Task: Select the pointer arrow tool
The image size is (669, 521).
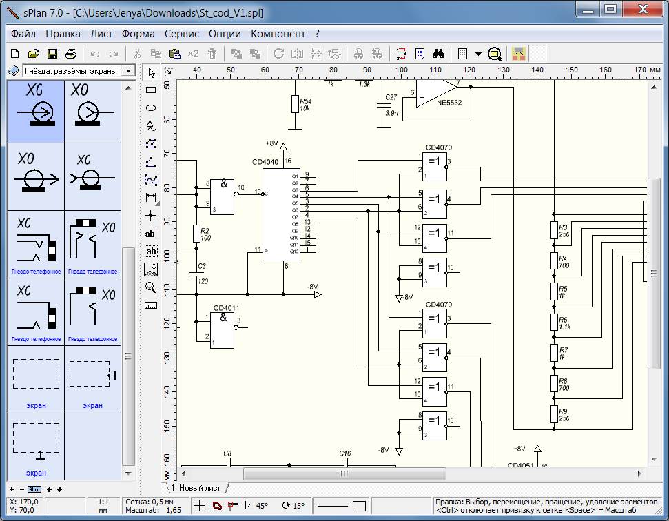Action: (x=151, y=72)
